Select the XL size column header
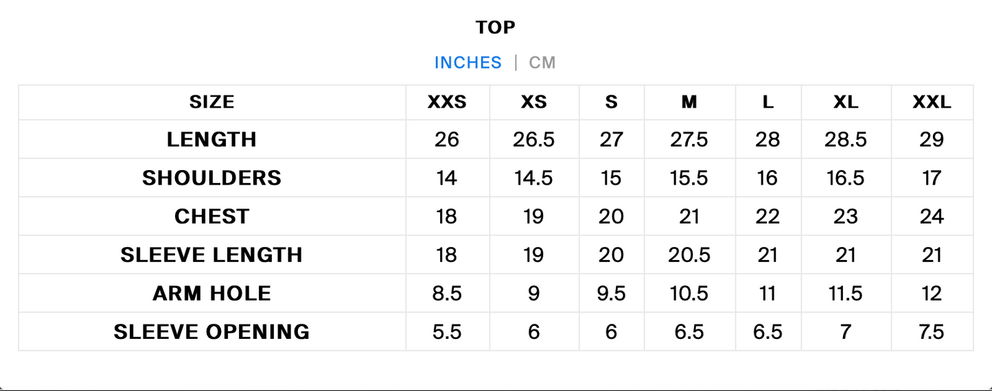Viewport: 992px width, 391px height. coord(846,102)
